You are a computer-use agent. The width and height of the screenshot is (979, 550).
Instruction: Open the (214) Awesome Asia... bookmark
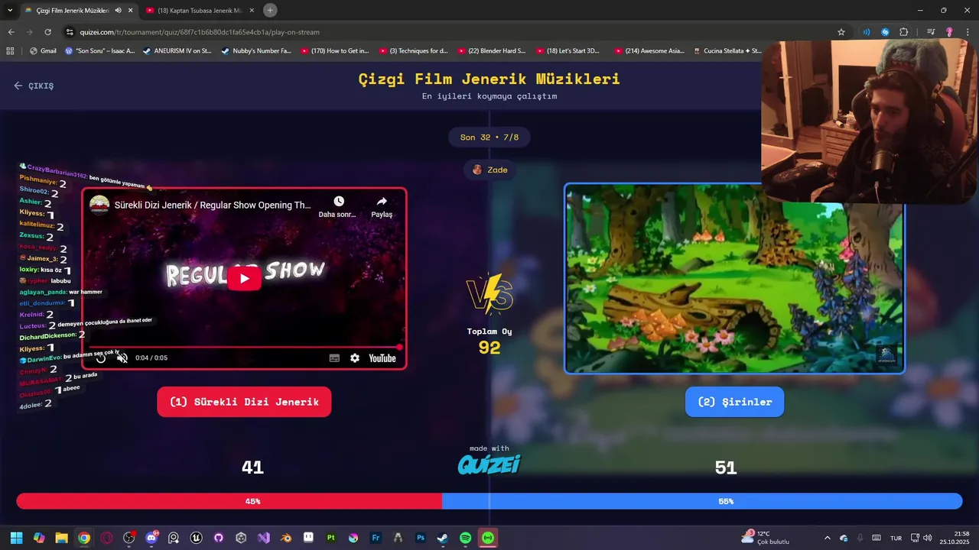pyautogui.click(x=649, y=50)
